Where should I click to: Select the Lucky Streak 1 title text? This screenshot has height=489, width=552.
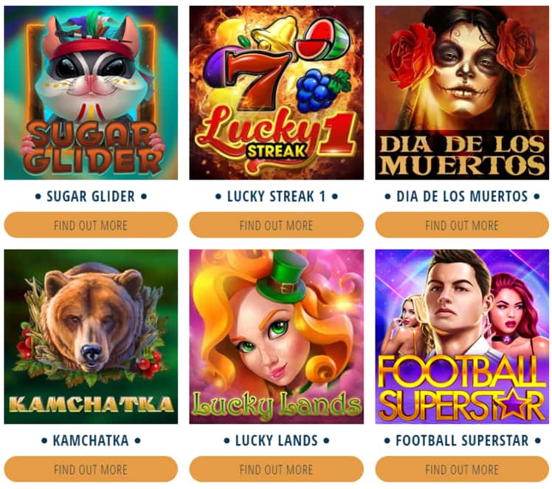click(x=276, y=196)
